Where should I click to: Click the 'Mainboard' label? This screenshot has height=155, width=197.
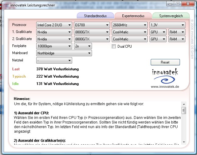point(20,53)
